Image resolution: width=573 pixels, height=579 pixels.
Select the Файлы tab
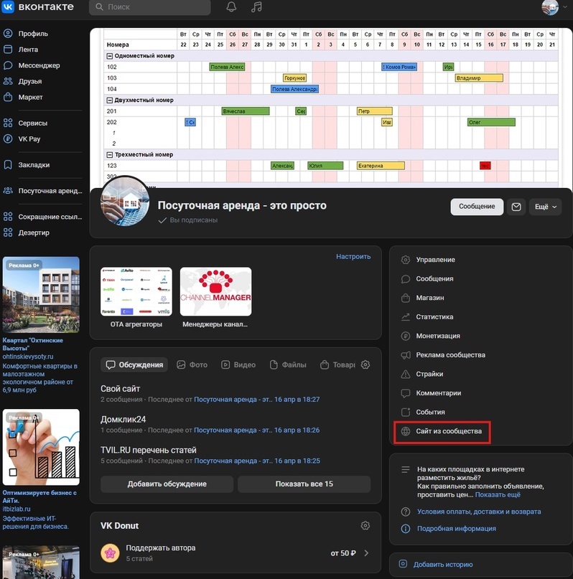[x=288, y=364]
